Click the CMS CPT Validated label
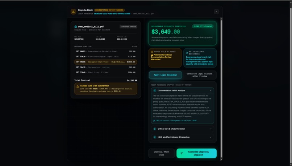 click(204, 26)
